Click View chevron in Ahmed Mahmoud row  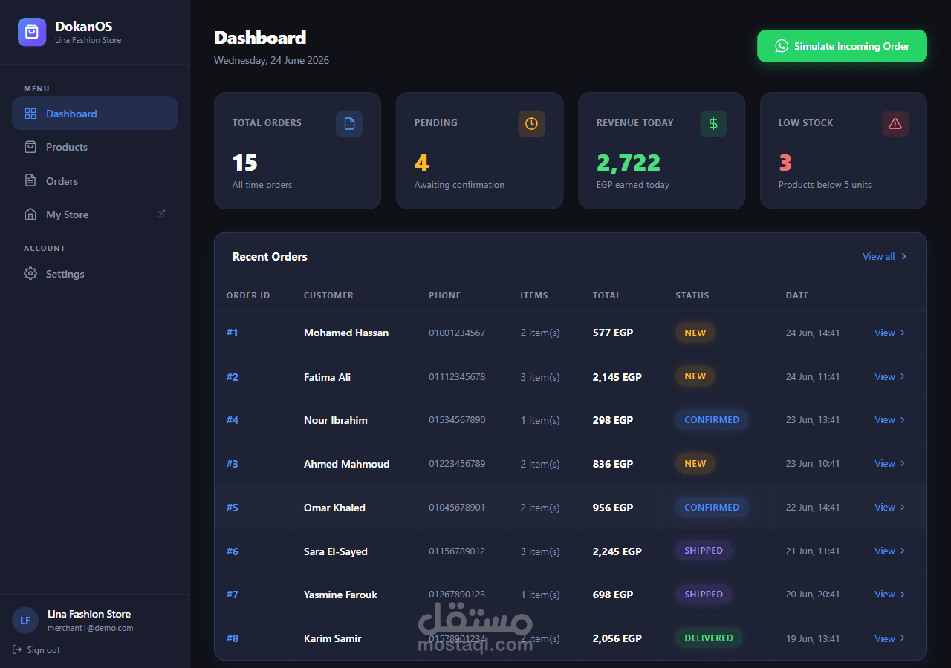pos(903,464)
